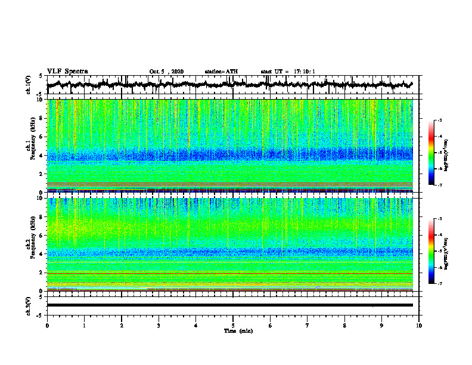472x365 pixels.
Task: Click the '3' tick on the time axis
Action: click(159, 326)
